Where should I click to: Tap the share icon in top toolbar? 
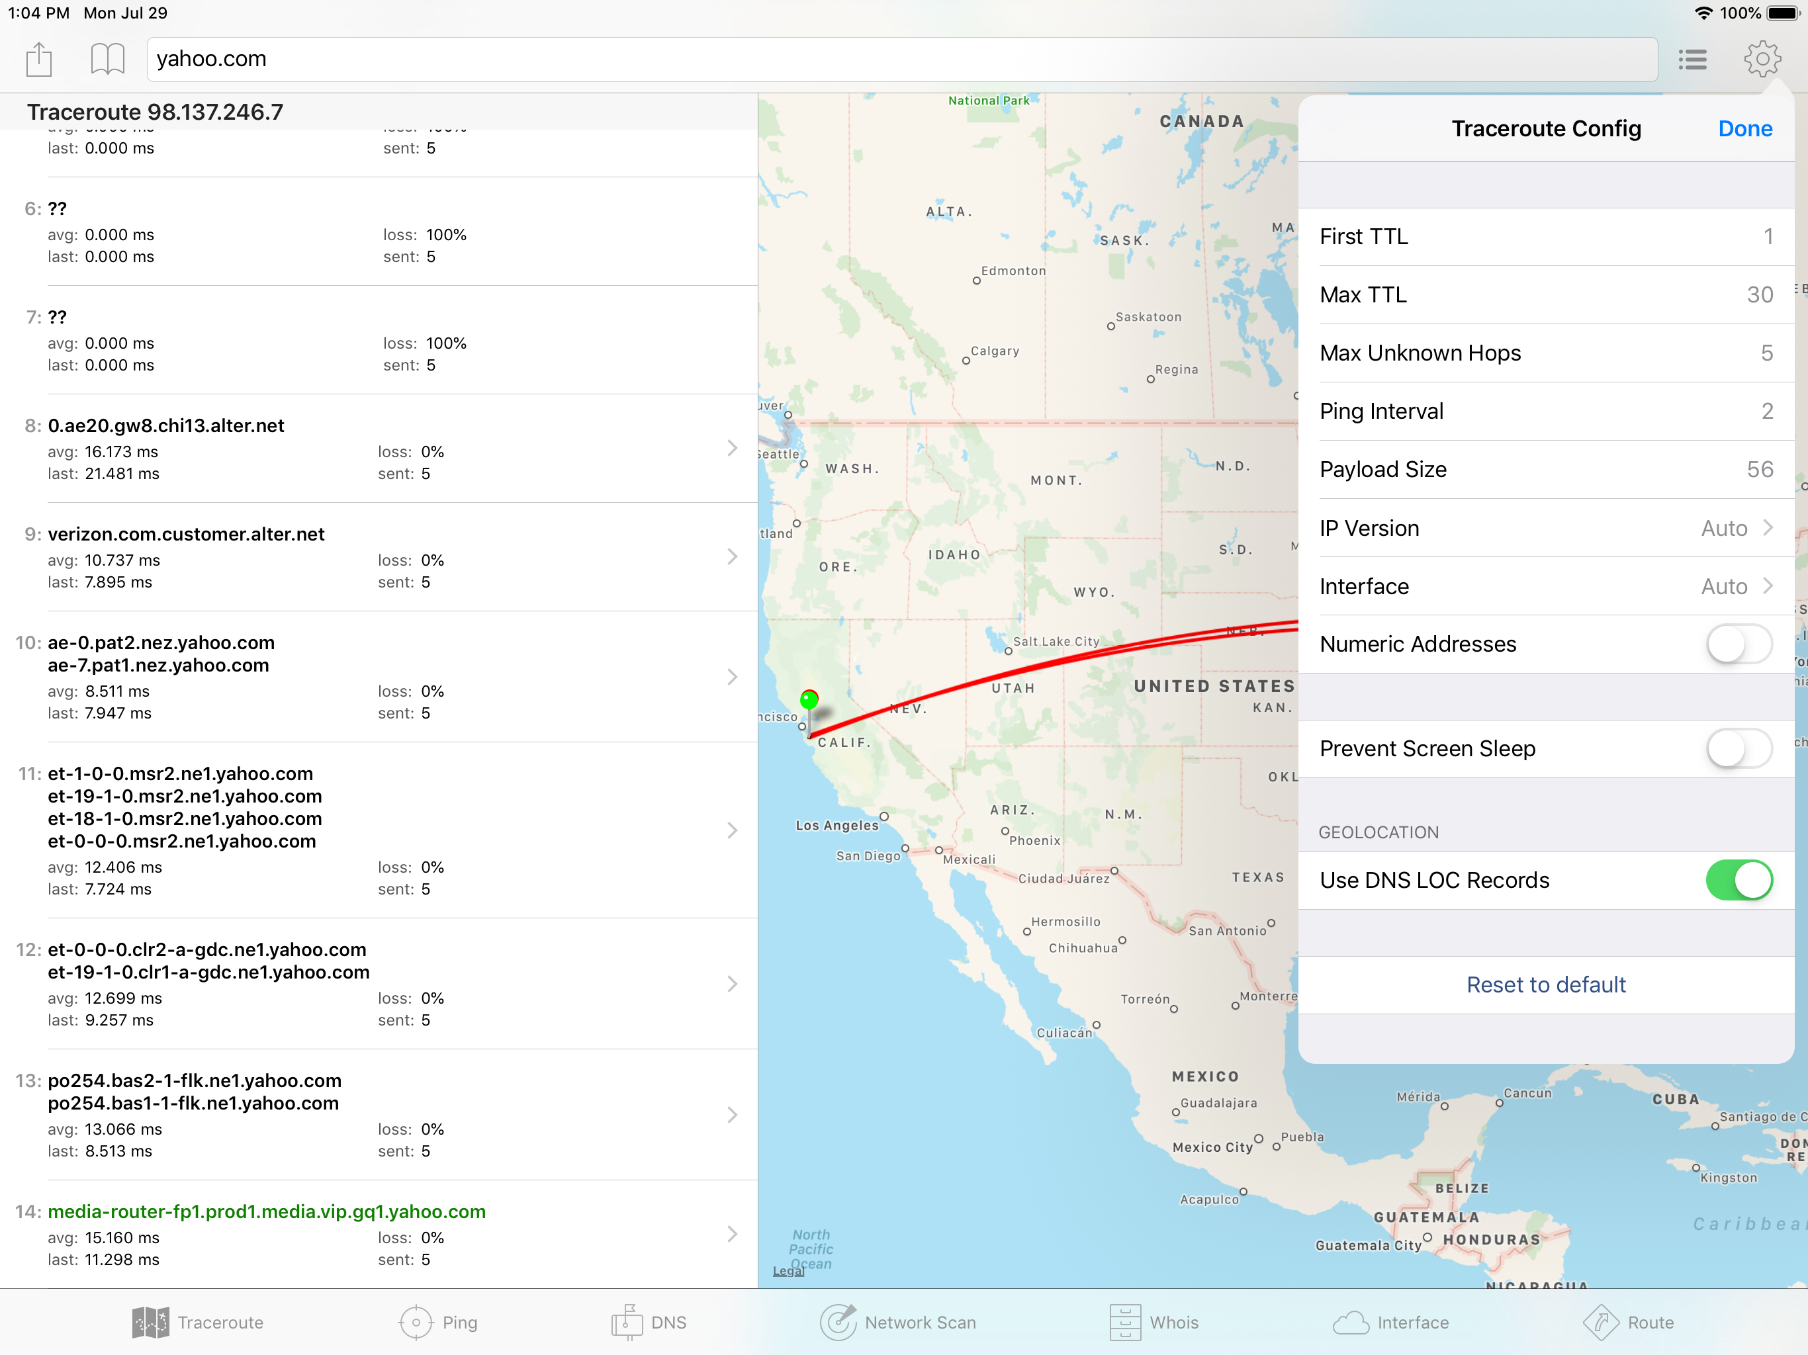pyautogui.click(x=38, y=60)
